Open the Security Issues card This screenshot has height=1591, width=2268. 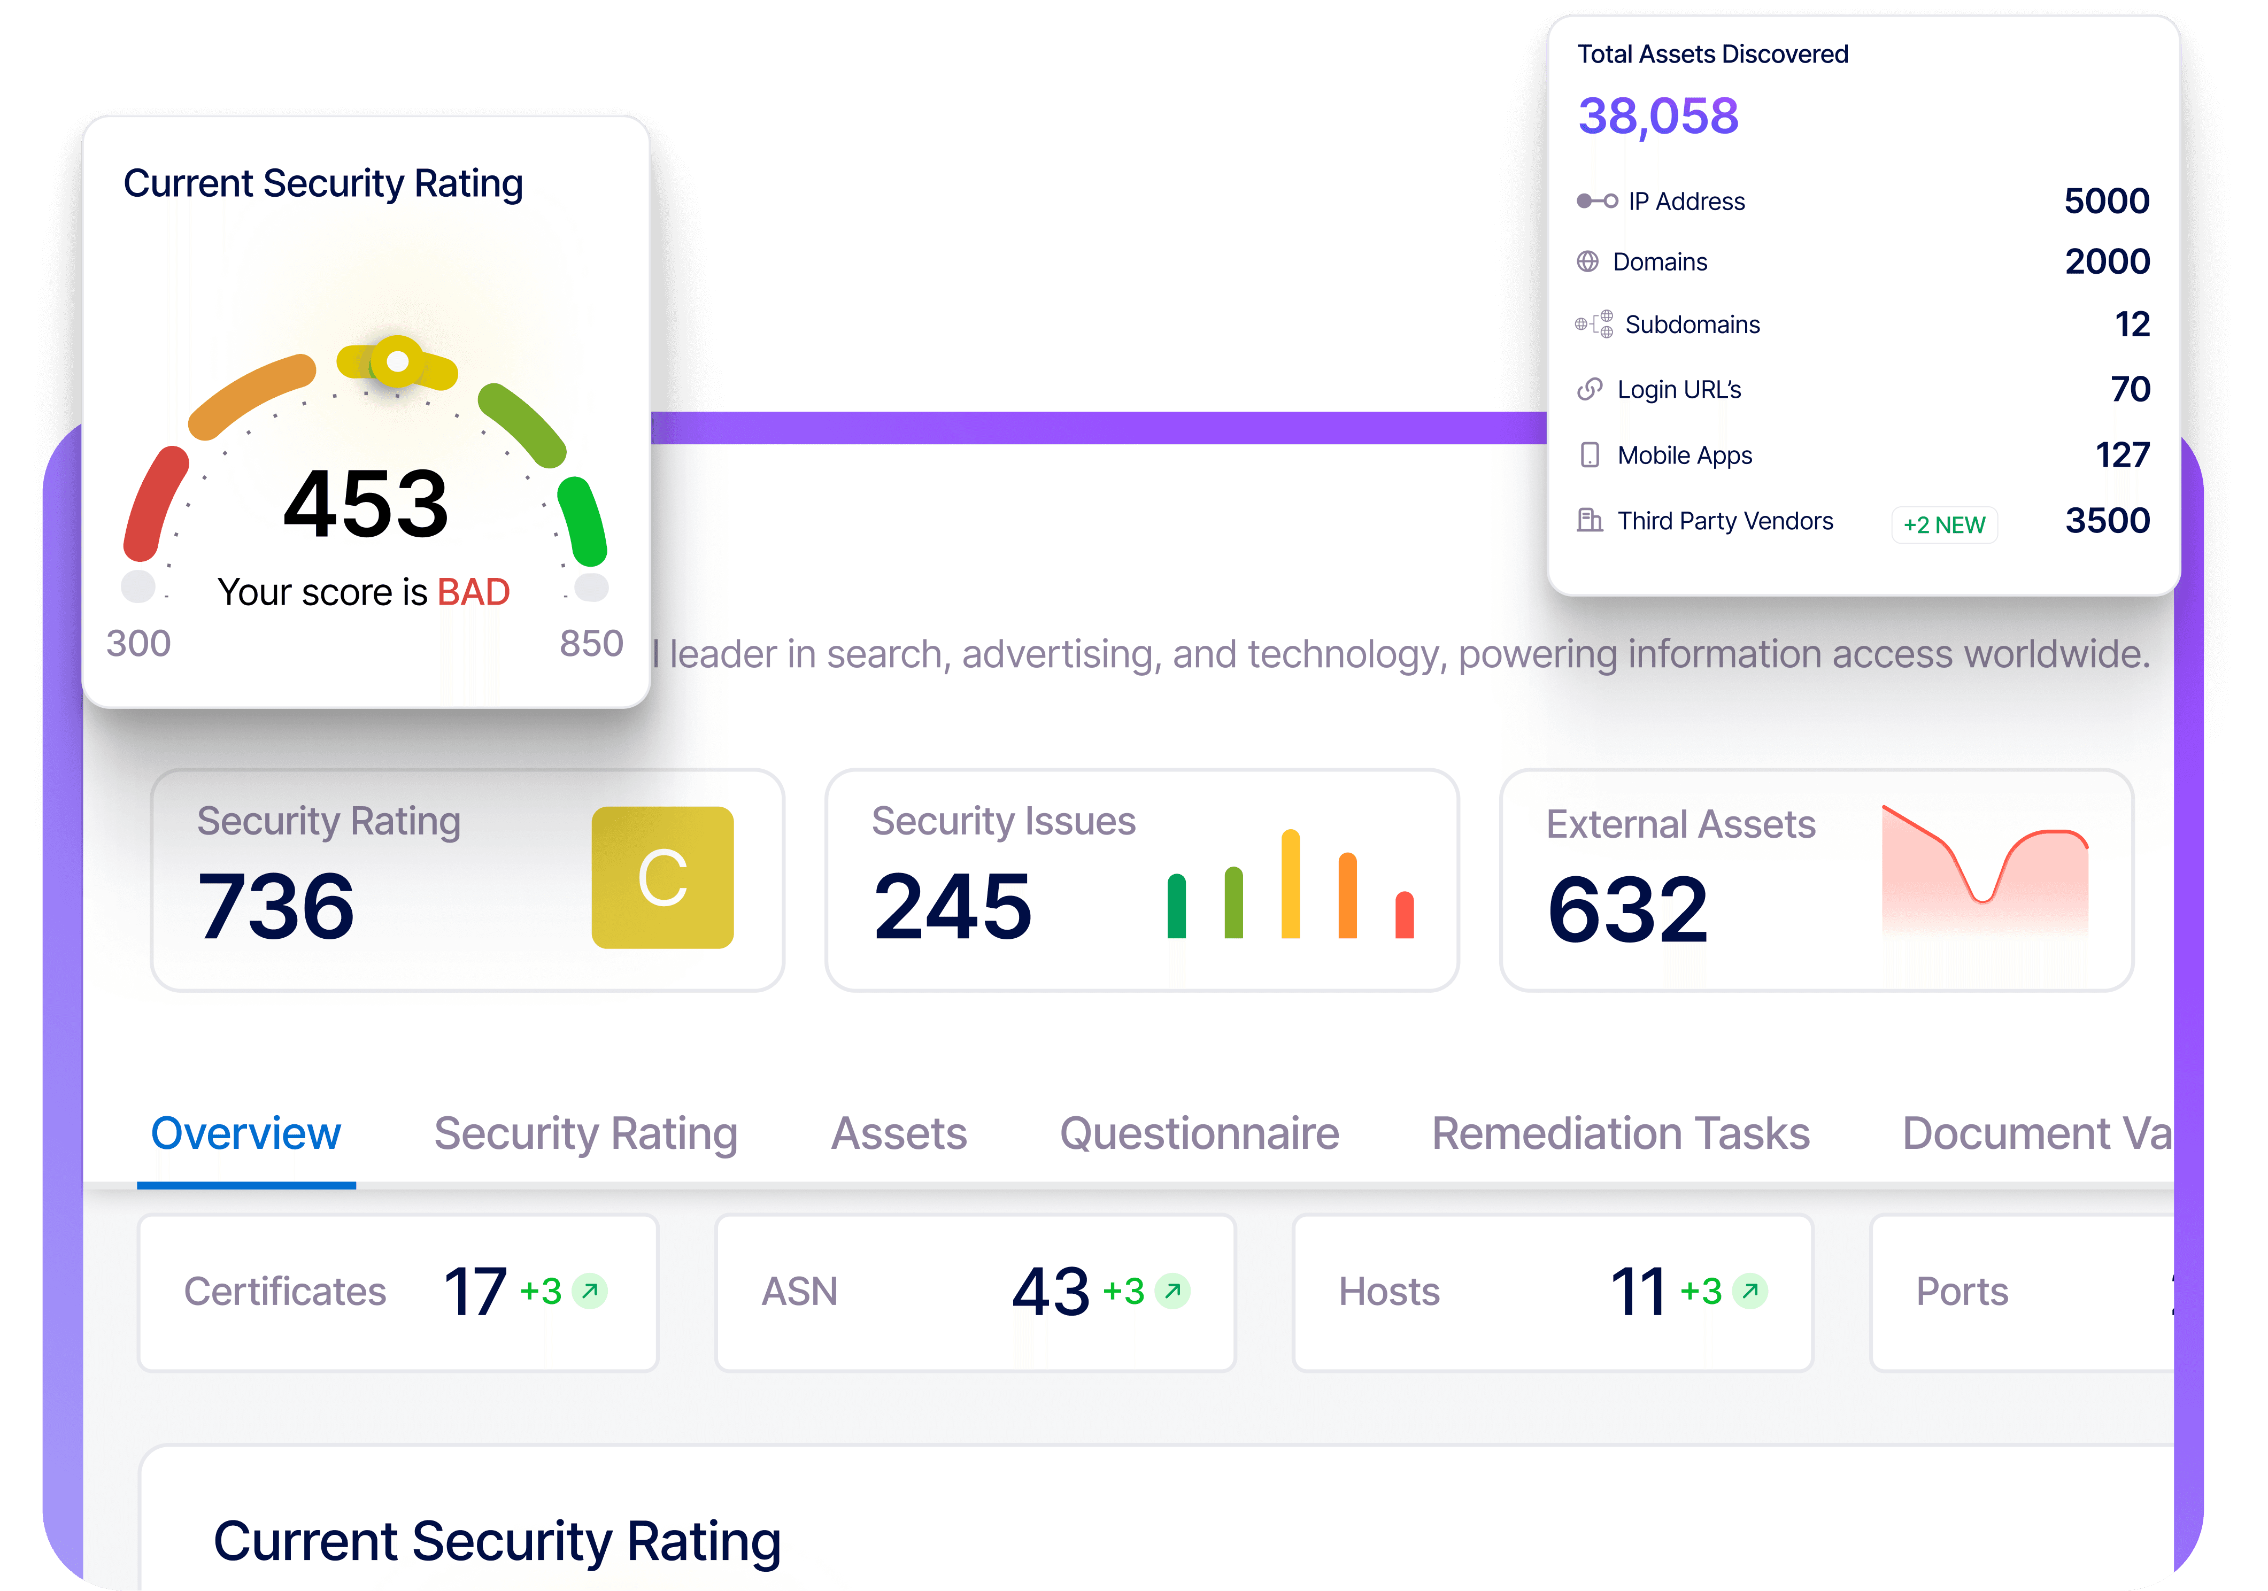point(1141,880)
